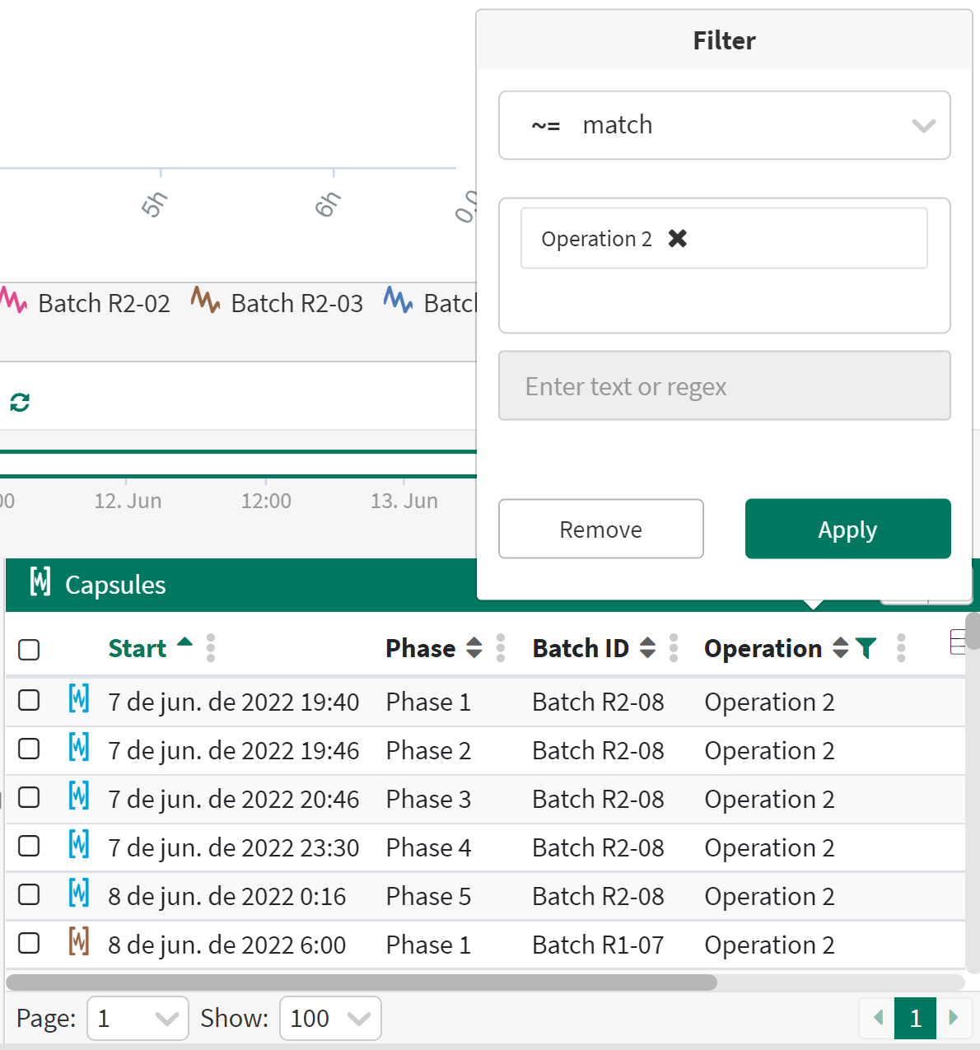Click the refresh icon below the chart legend
The image size is (980, 1050).
[20, 403]
